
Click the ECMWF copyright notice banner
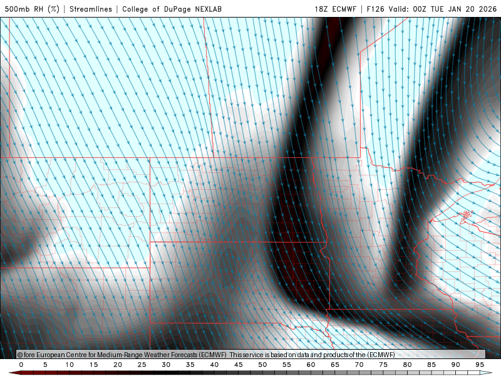pyautogui.click(x=251, y=355)
